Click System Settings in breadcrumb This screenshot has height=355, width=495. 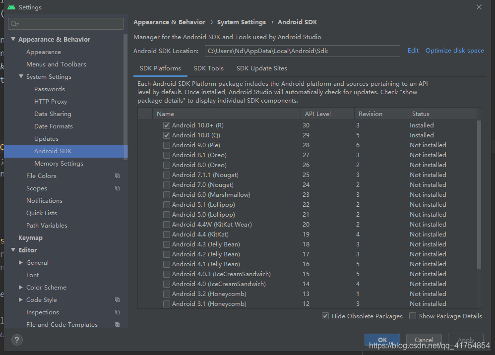tap(242, 22)
